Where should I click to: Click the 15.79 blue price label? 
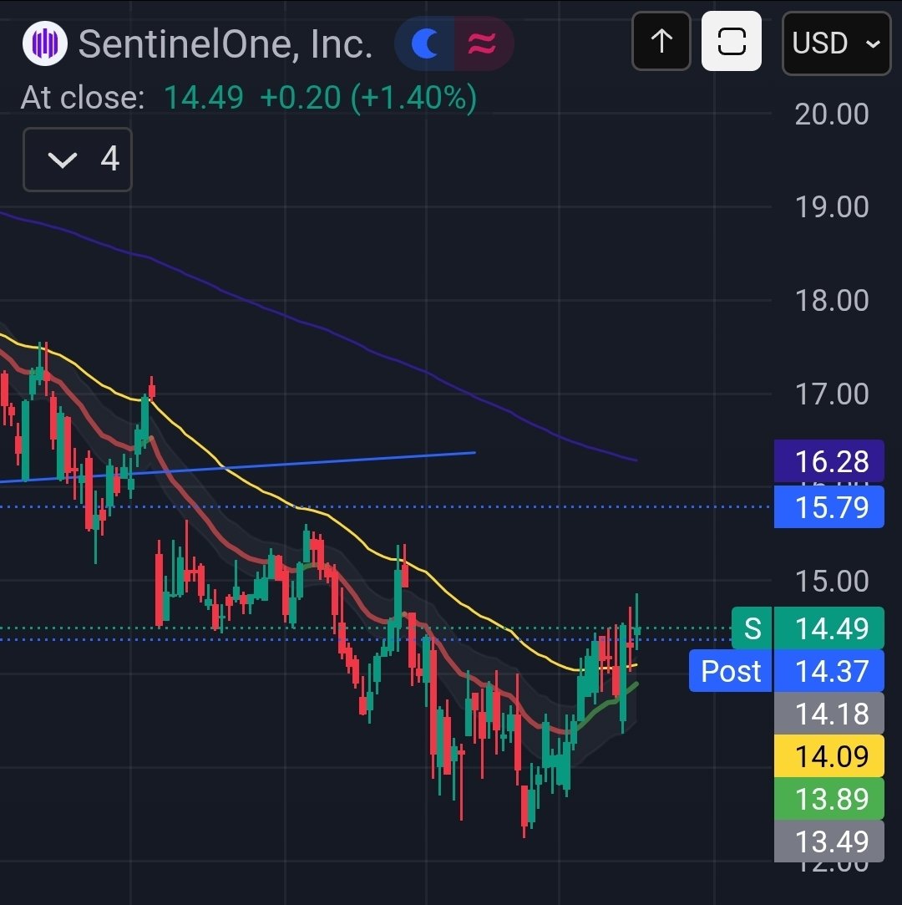(829, 506)
